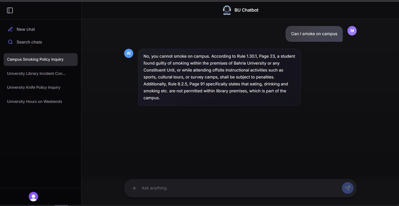Select Campus Smoking Policy Inquiry chat
The image size is (399, 206).
click(x=41, y=60)
